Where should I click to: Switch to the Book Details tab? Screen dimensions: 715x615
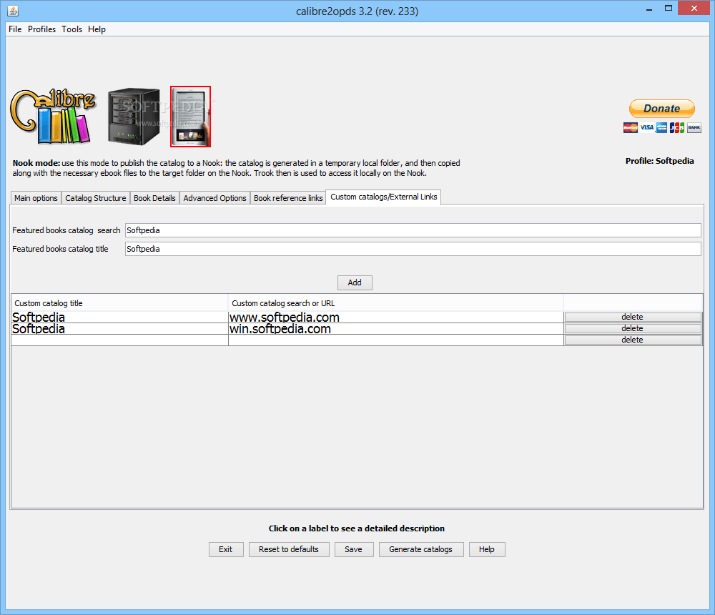tap(154, 198)
